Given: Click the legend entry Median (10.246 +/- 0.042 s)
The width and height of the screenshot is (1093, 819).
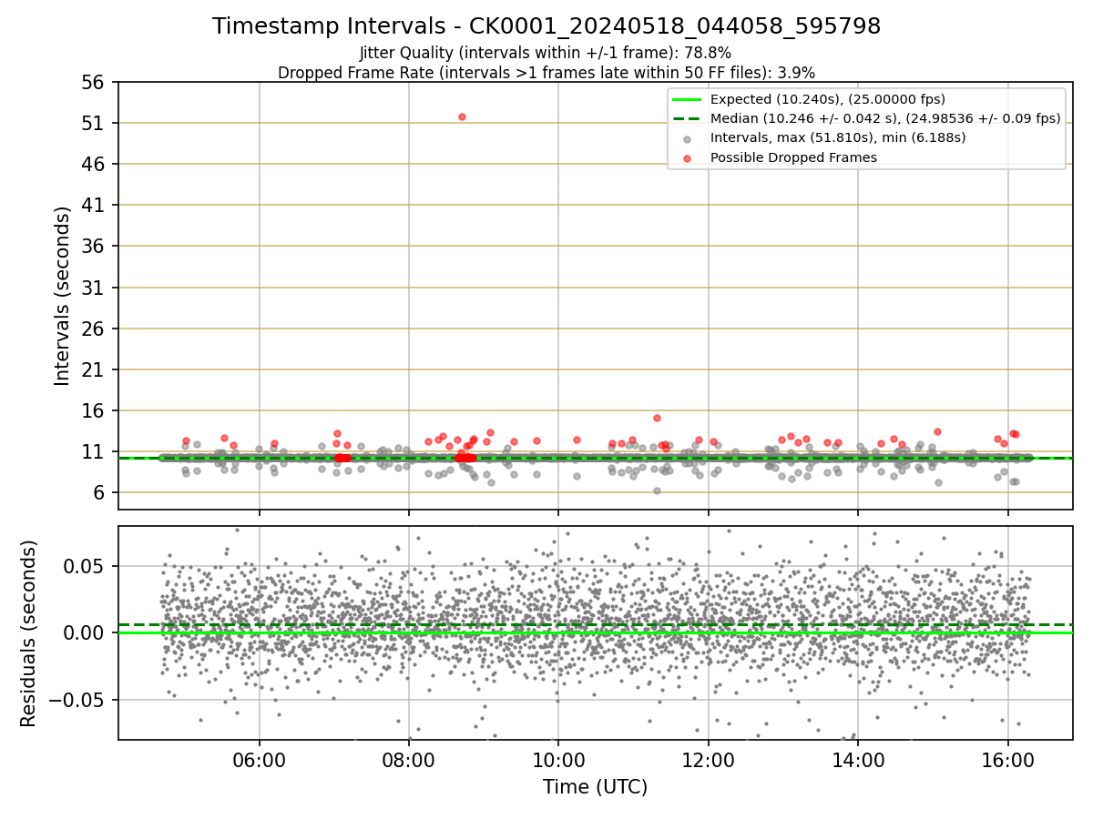Looking at the screenshot, I should [x=885, y=118].
